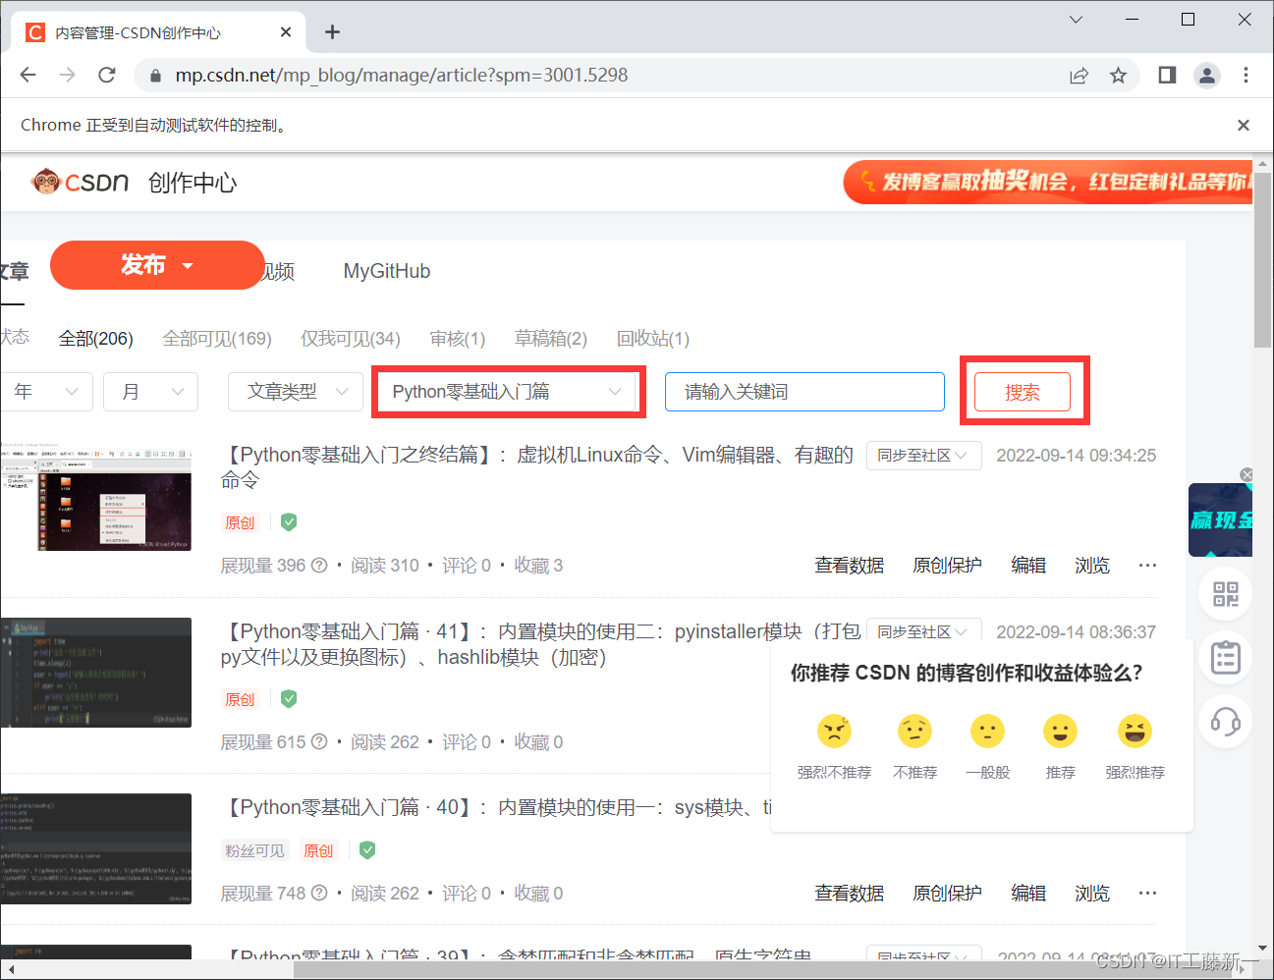Click the green shield on 入门篇 41 article
Viewport: 1274px width, 980px height.
click(x=289, y=698)
